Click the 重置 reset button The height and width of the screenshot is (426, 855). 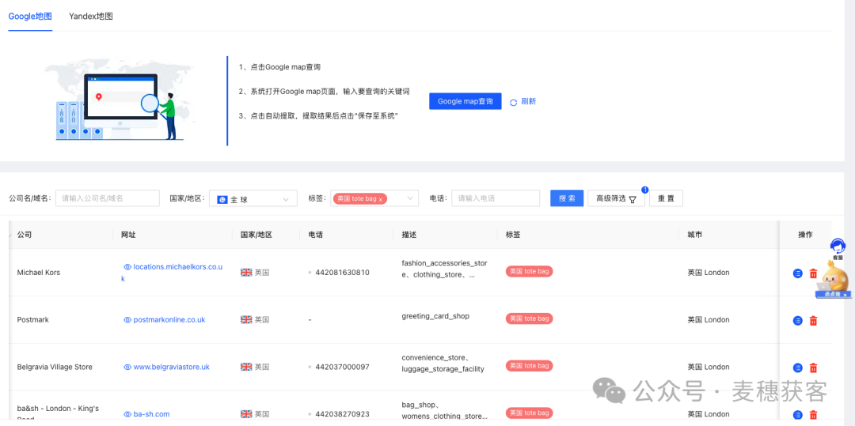coord(666,198)
